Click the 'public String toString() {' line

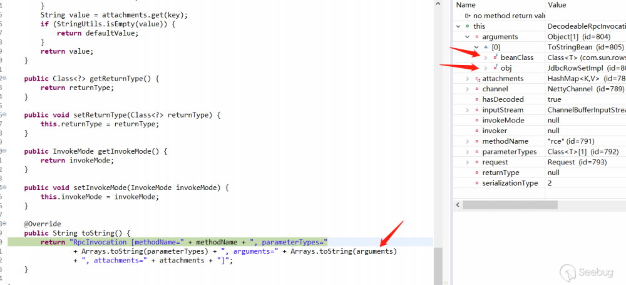point(78,232)
